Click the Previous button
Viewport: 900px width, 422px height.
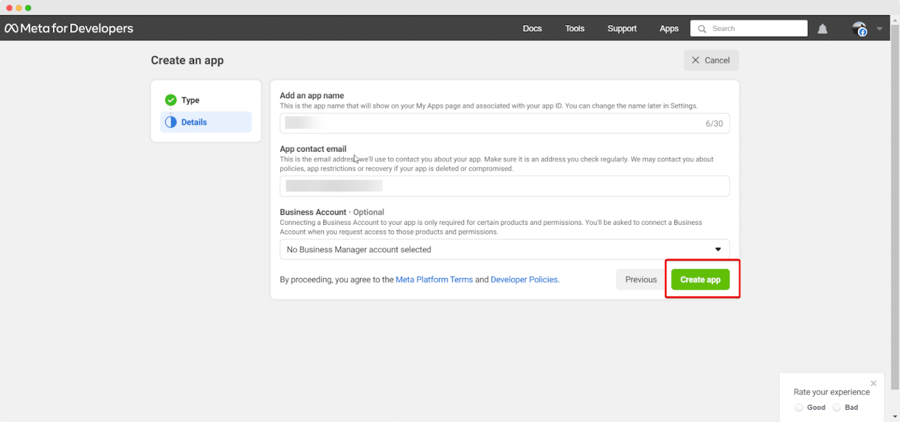click(x=640, y=279)
